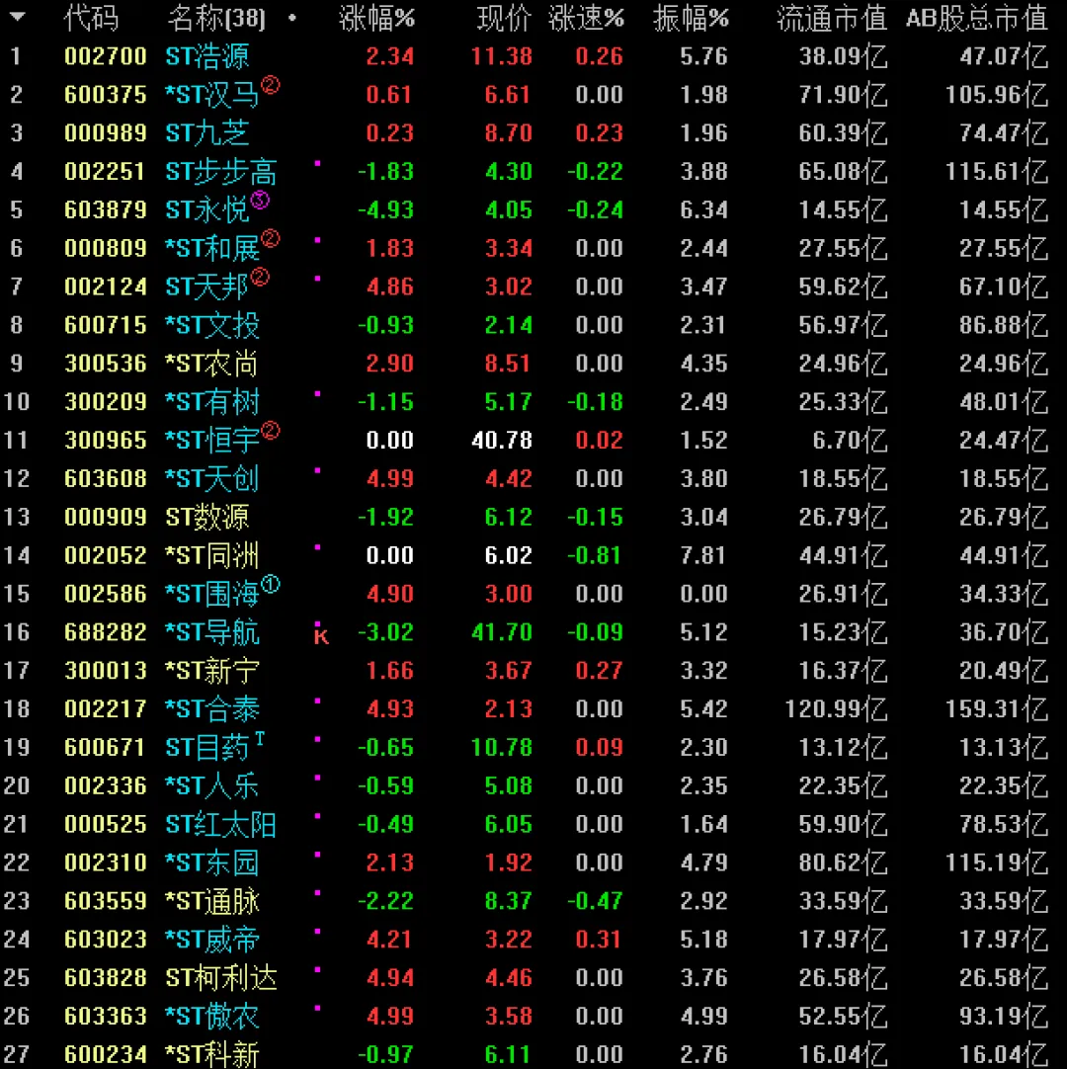The height and width of the screenshot is (1069, 1067).
Task: Sort by the 名称(38) column header
Action: pyautogui.click(x=216, y=19)
